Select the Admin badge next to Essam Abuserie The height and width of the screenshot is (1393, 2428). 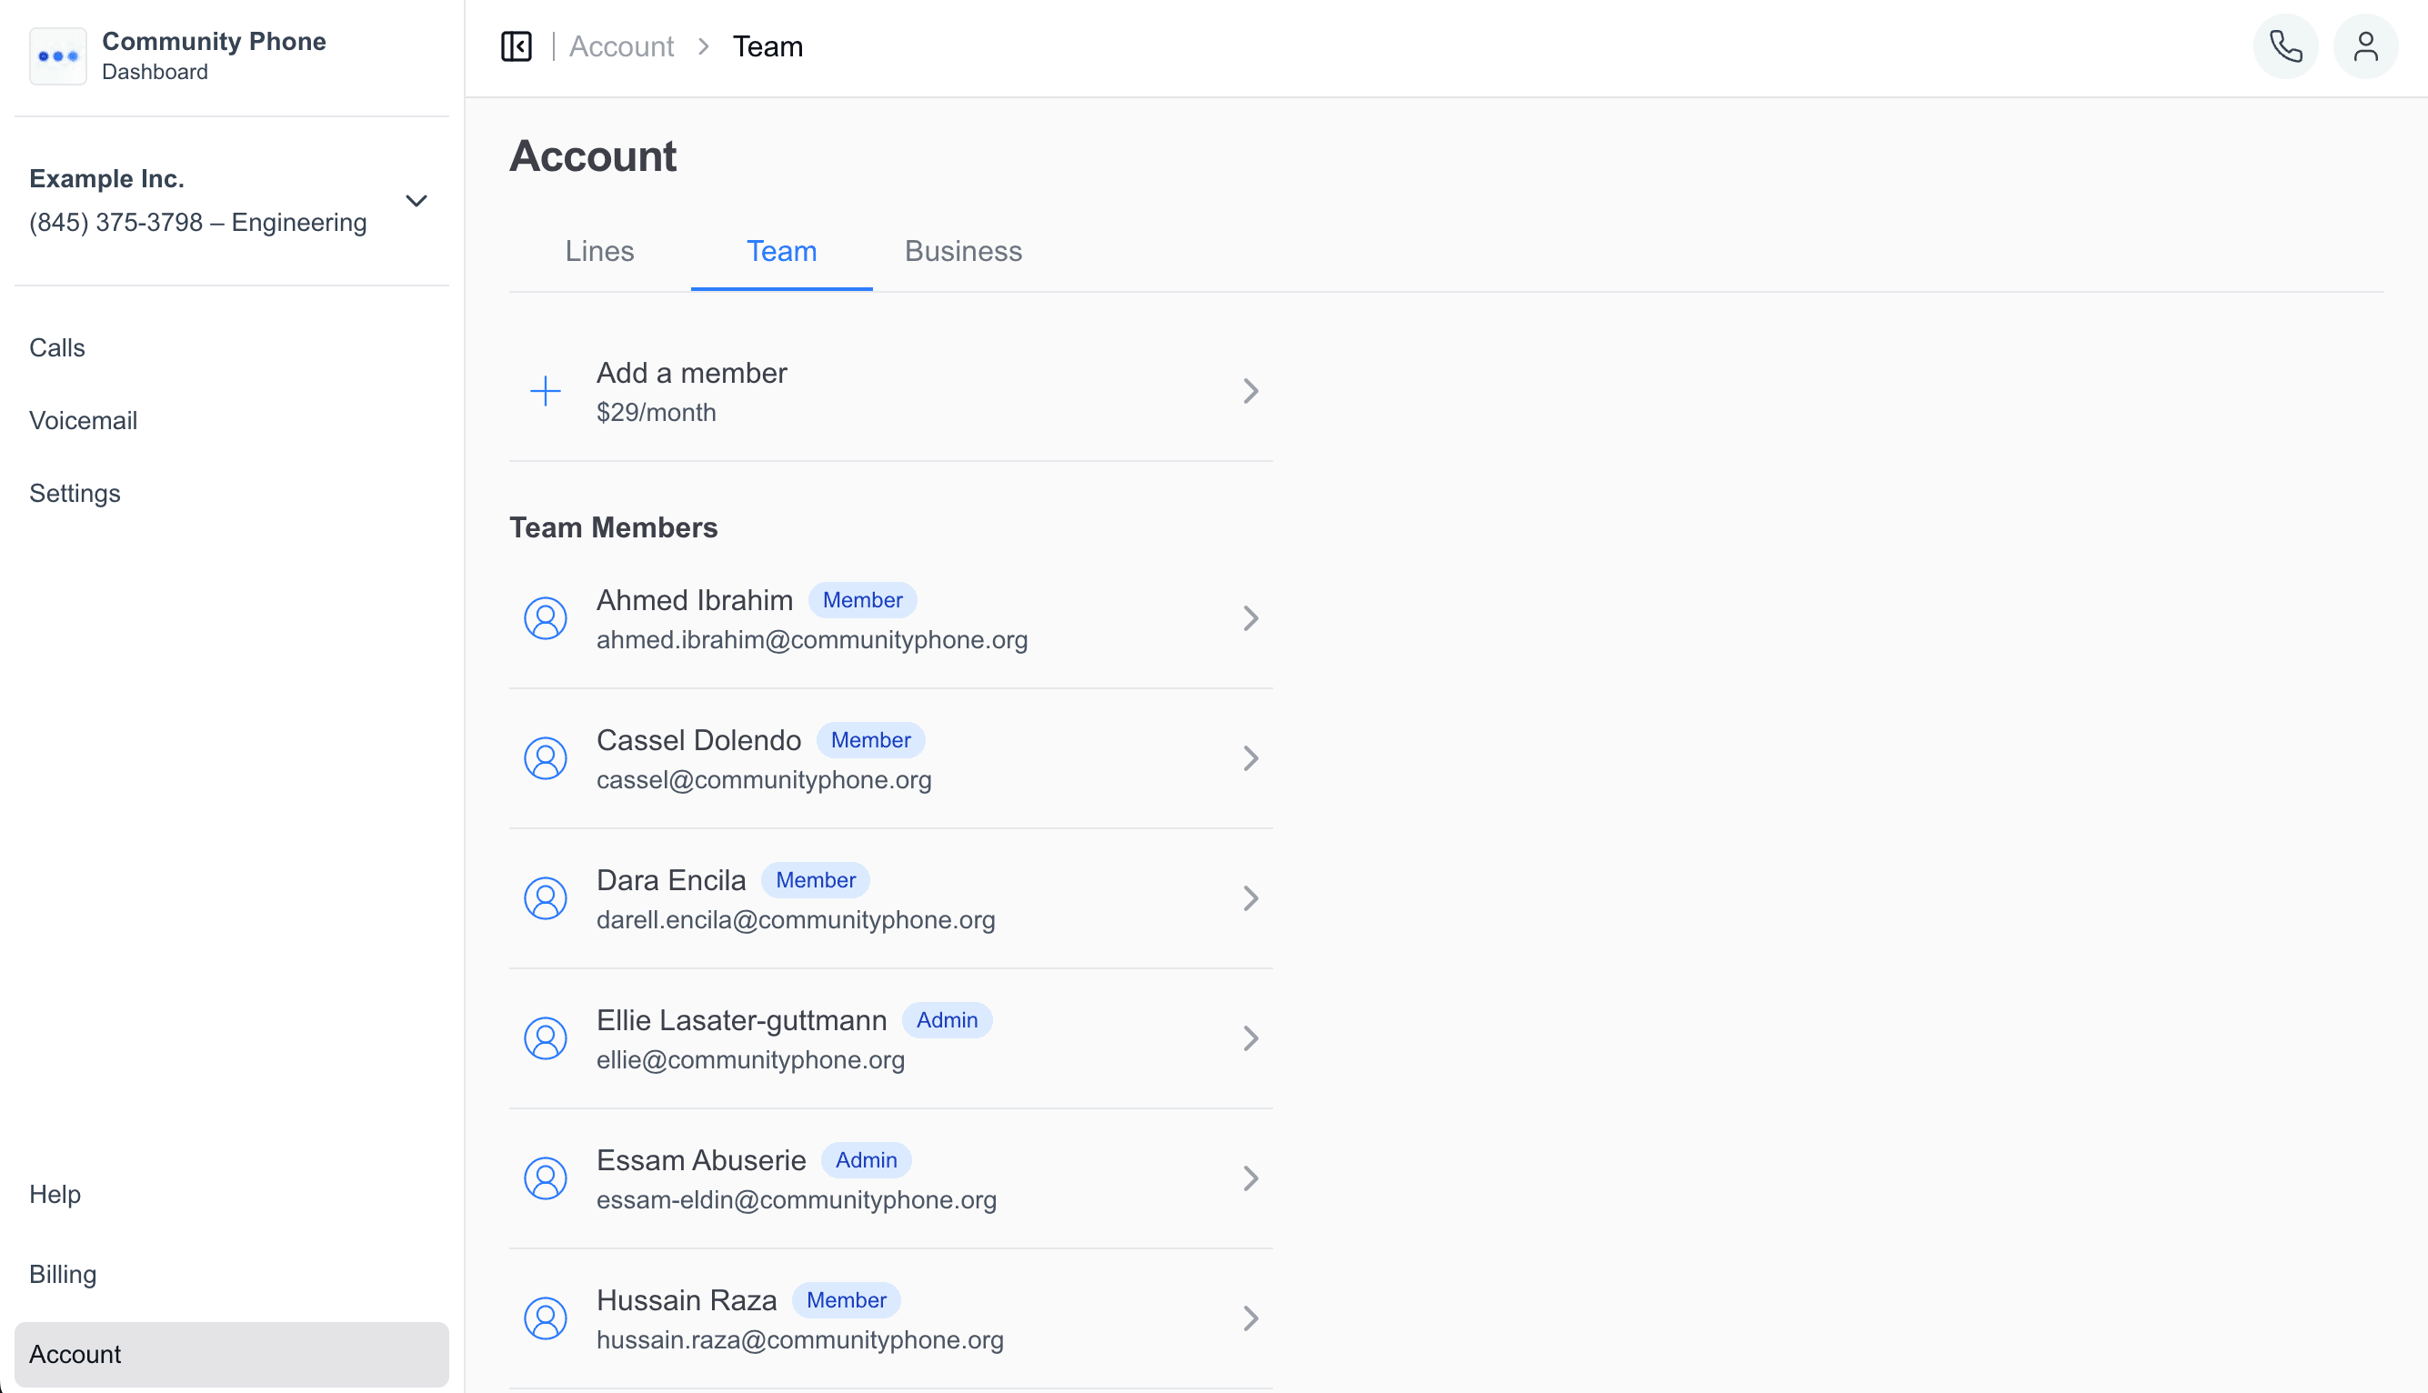866,1159
